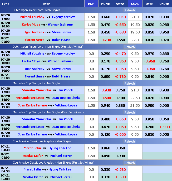This screenshot has width=172, height=181.
Task: Refresh Mercedes Cup Stuttgart First Set Winner section
Action: pyautogui.click(x=129, y=112)
